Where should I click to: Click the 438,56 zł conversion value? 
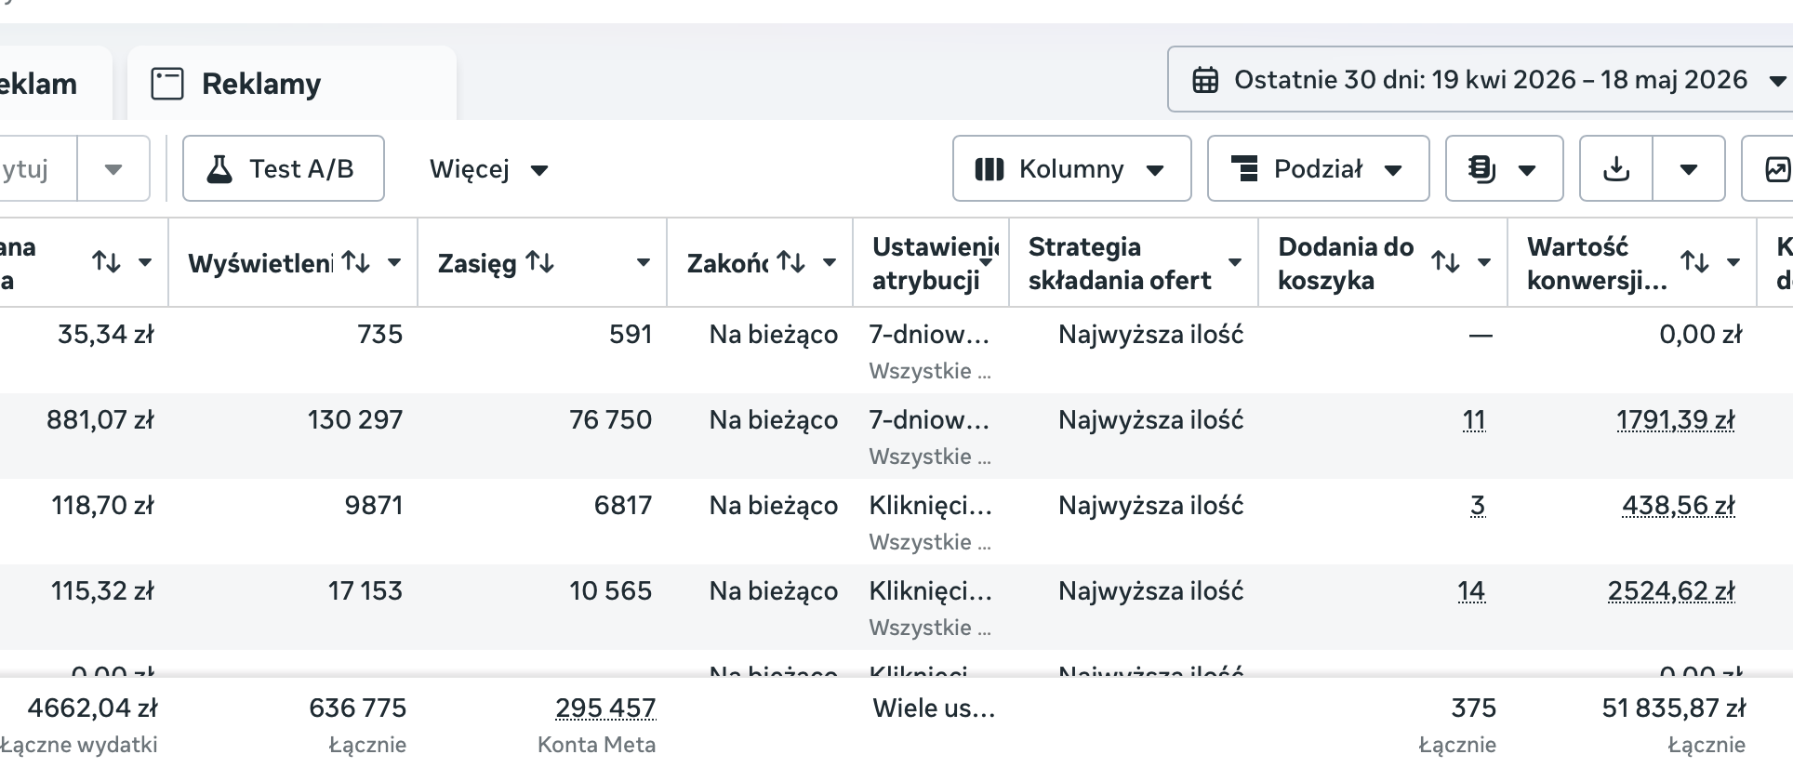click(1678, 506)
